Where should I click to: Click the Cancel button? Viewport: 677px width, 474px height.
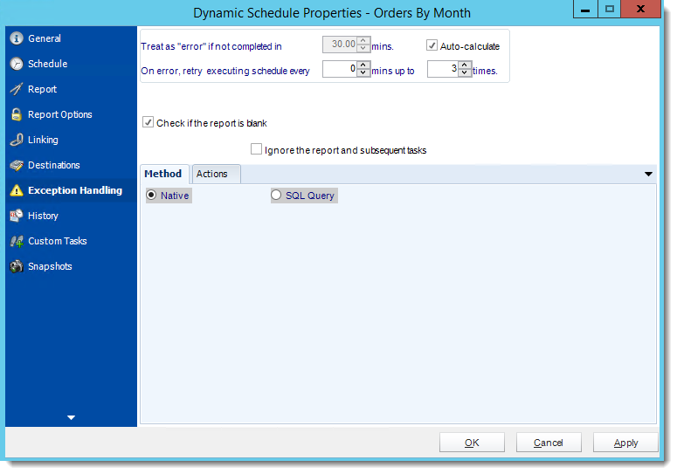click(x=549, y=443)
